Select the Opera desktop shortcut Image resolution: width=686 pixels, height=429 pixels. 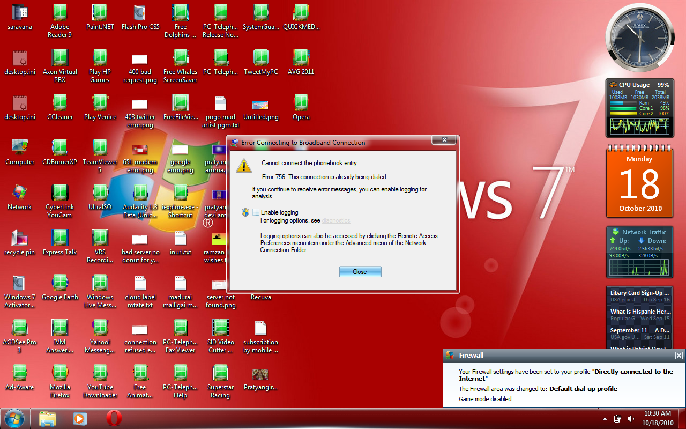tap(301, 108)
